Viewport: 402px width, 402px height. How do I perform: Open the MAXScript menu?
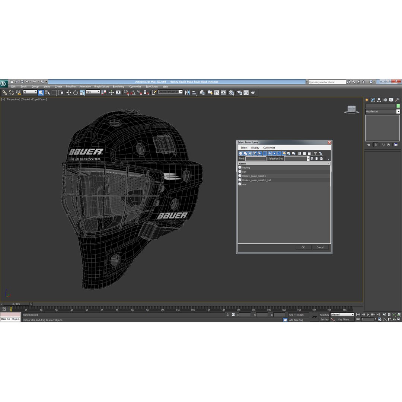(x=152, y=87)
